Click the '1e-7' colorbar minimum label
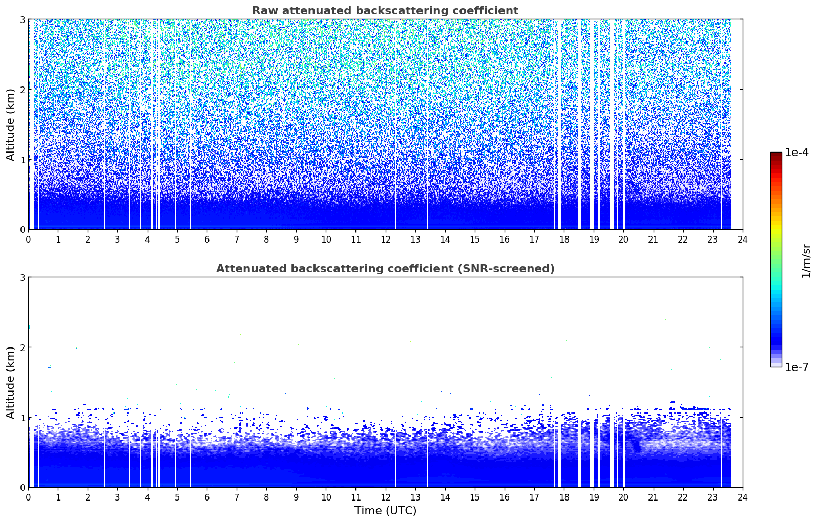Screen dimensions: 817x522 coord(797,367)
